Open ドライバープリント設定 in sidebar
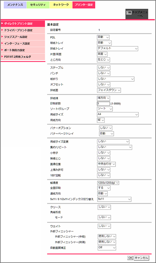Screen dimensions: 156x263 click(23, 30)
